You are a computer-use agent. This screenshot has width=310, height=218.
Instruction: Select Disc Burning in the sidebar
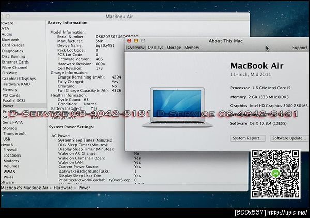[13, 56]
